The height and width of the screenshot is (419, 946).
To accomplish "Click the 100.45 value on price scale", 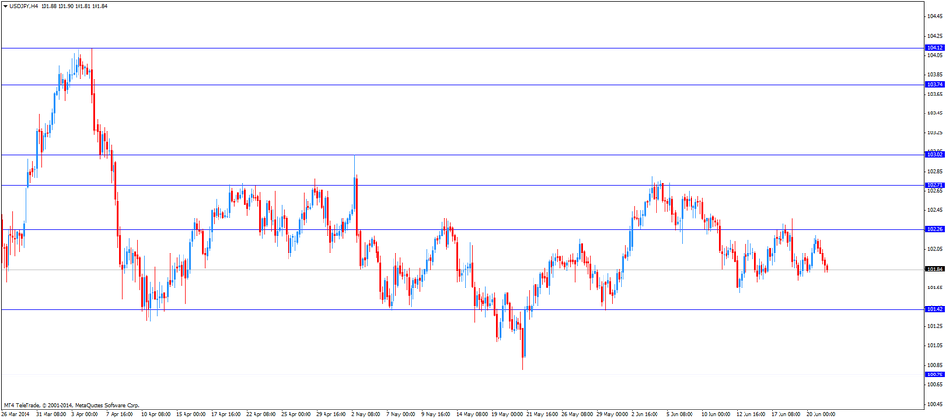I will click(936, 403).
